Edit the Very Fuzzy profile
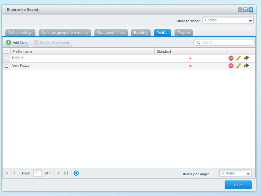 click(x=238, y=66)
